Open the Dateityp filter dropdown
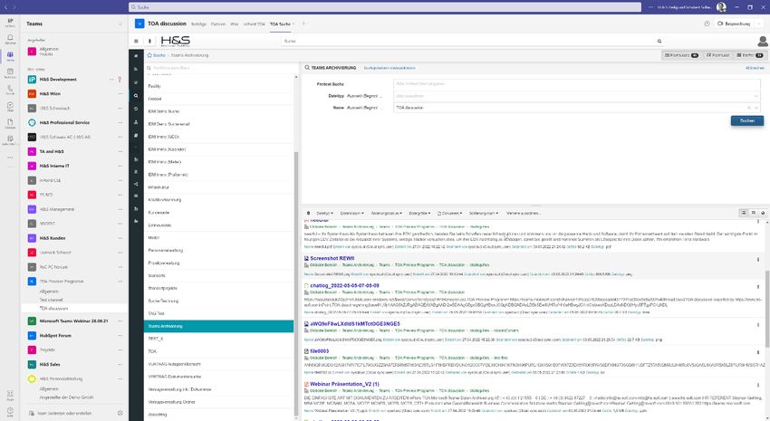The width and height of the screenshot is (770, 421). point(324,214)
